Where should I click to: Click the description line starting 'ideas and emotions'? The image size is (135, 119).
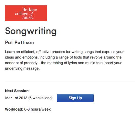(63, 57)
